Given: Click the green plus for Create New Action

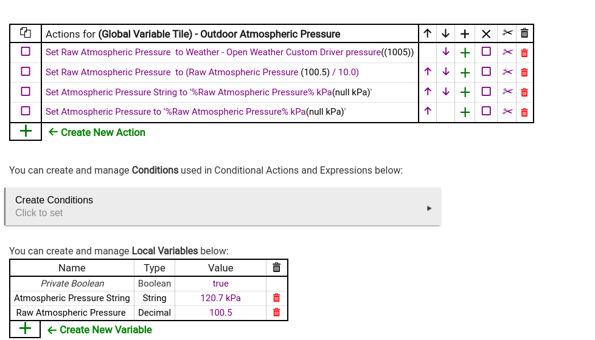Looking at the screenshot, I should (x=26, y=131).
